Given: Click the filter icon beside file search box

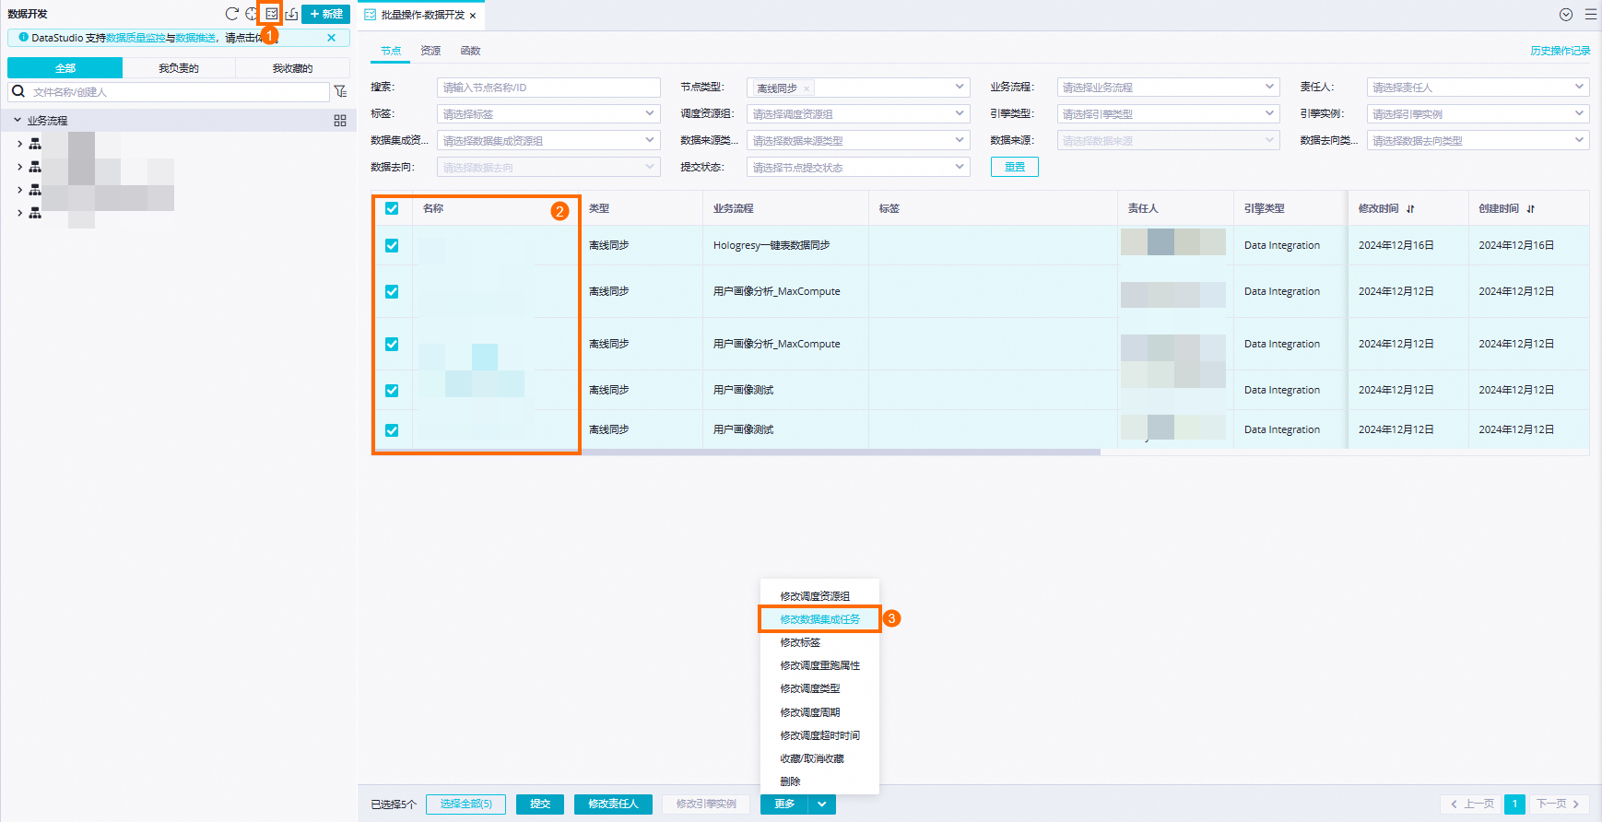Looking at the screenshot, I should point(340,91).
